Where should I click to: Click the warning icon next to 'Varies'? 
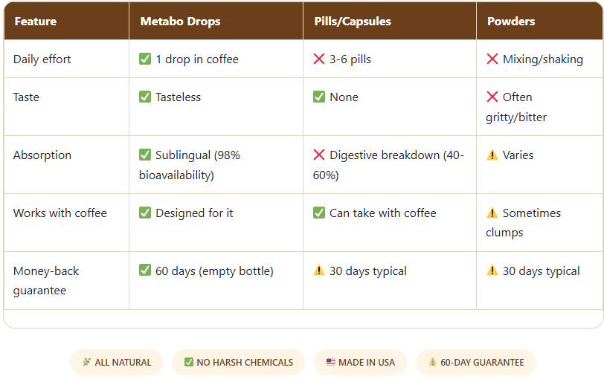pyautogui.click(x=492, y=155)
